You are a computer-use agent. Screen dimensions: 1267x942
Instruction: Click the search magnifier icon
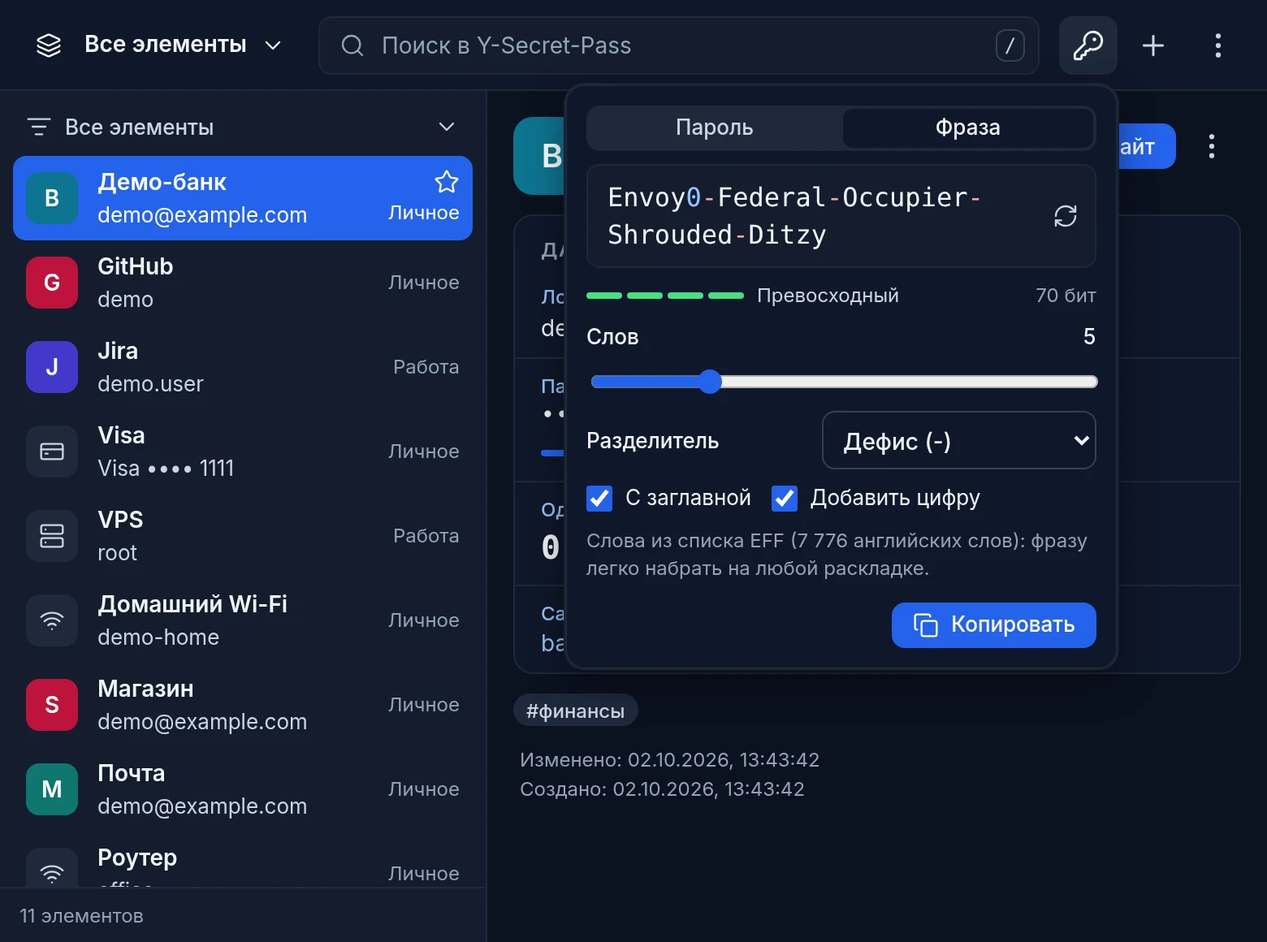pyautogui.click(x=352, y=45)
